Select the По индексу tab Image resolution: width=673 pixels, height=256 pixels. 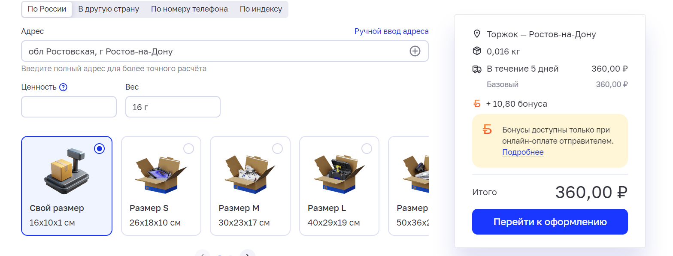(261, 9)
